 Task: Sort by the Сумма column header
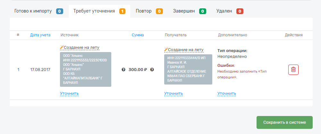point(138,35)
